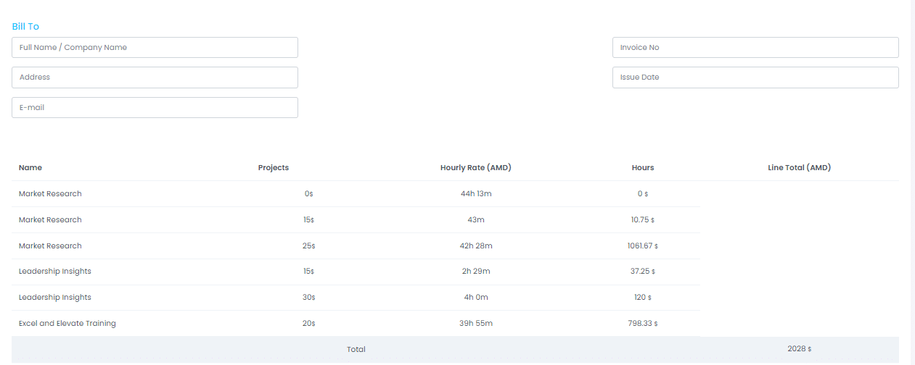The image size is (915, 365).
Task: Click the 120 $ amount
Action: pyautogui.click(x=643, y=297)
